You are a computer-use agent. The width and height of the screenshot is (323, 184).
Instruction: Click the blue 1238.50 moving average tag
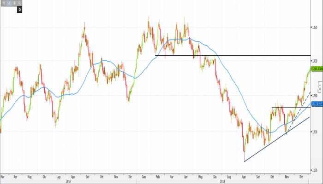pos(316,104)
